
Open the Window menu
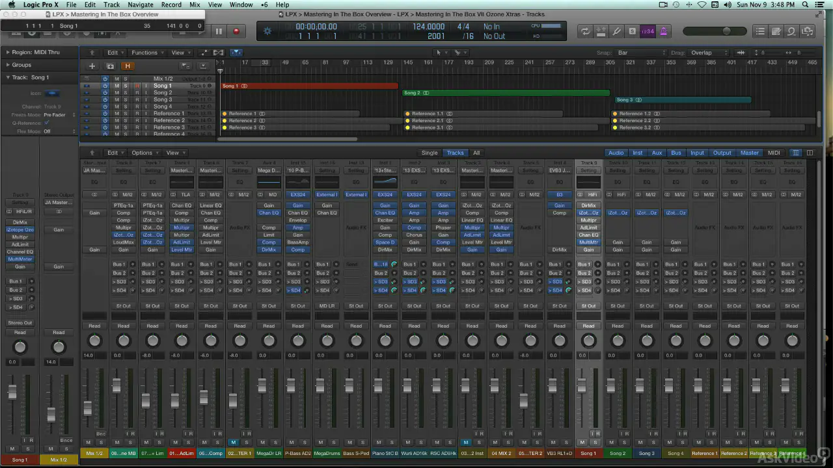[x=241, y=5]
